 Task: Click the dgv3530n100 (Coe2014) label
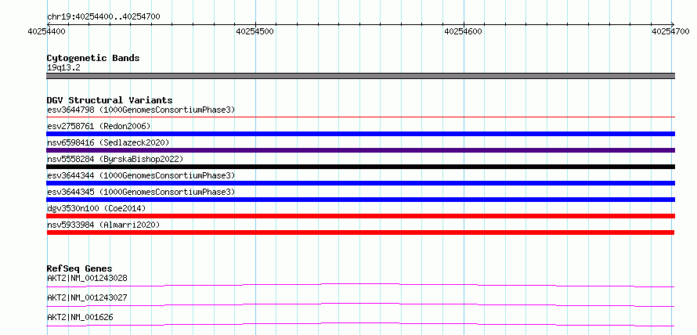coord(96,208)
